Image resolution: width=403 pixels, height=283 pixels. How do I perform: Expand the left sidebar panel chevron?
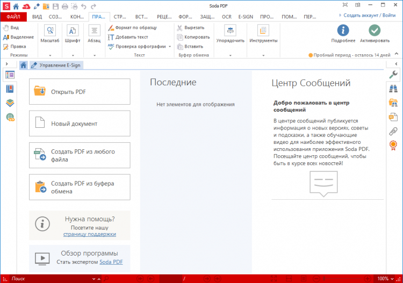click(6, 64)
